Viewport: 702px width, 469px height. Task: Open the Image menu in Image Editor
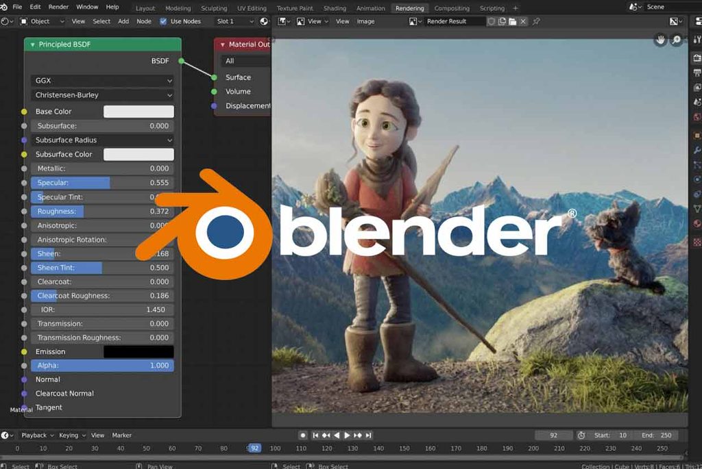[x=365, y=21]
